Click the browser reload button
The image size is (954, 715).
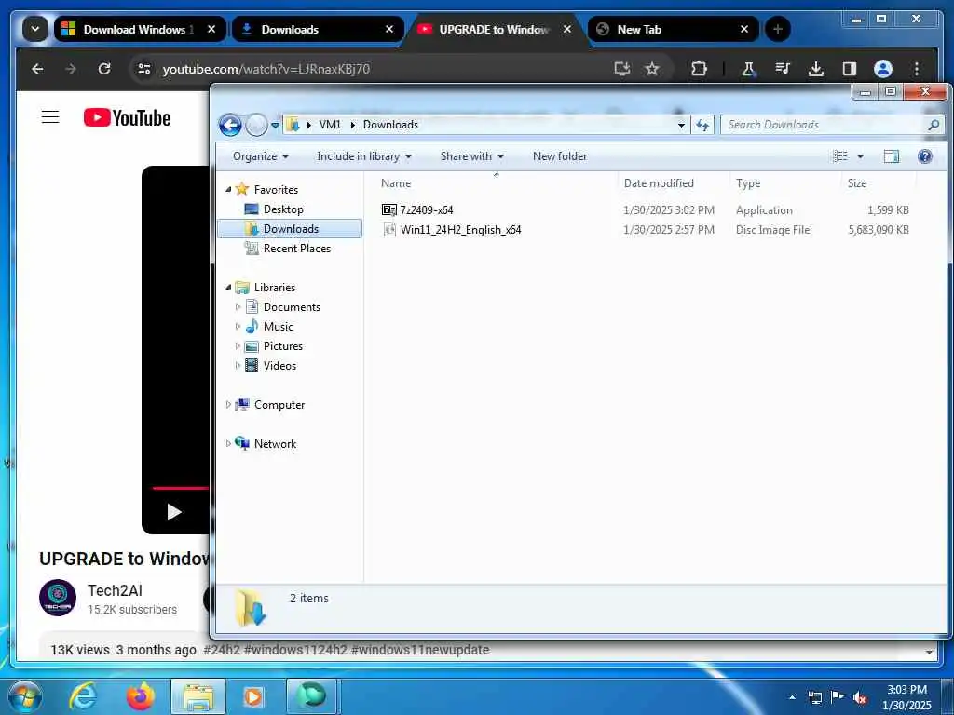click(x=104, y=69)
